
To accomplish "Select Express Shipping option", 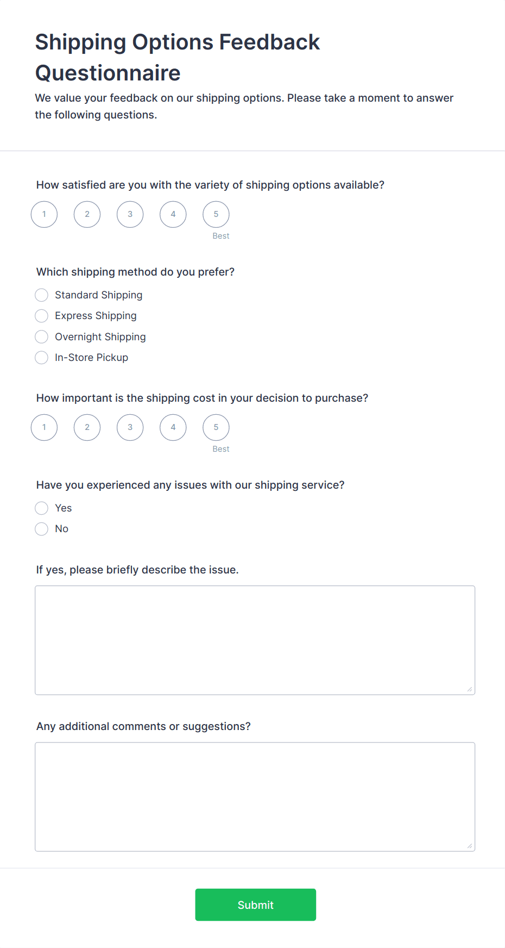I will tap(41, 316).
